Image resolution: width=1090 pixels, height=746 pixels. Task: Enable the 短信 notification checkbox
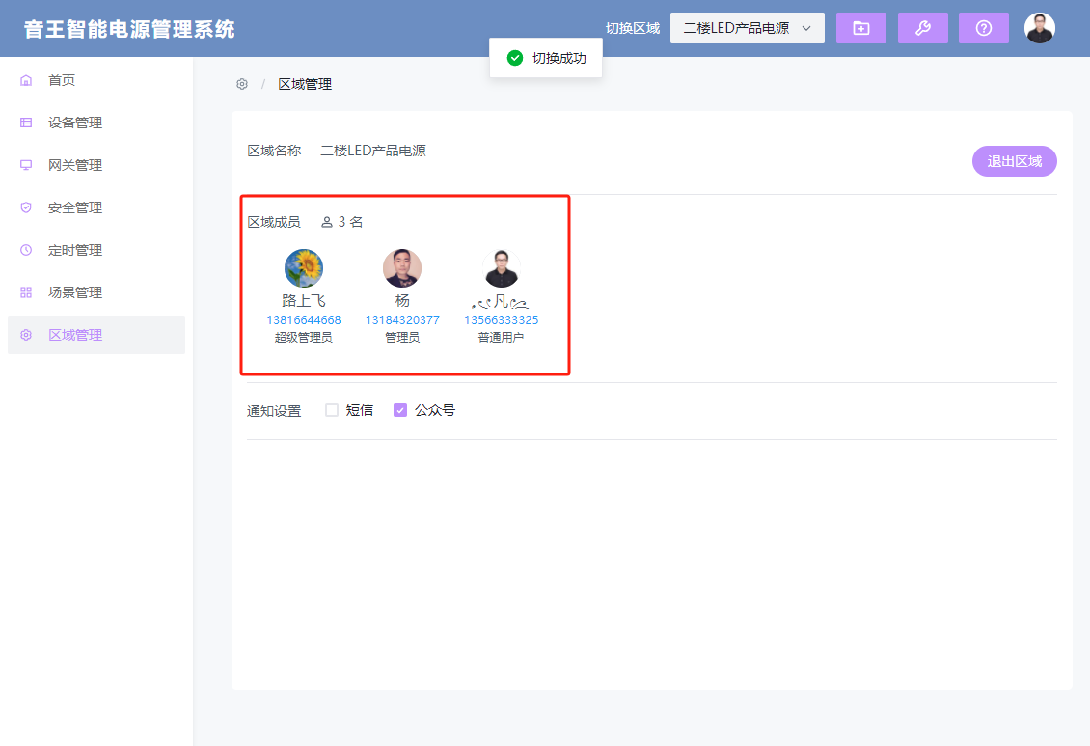tap(332, 410)
